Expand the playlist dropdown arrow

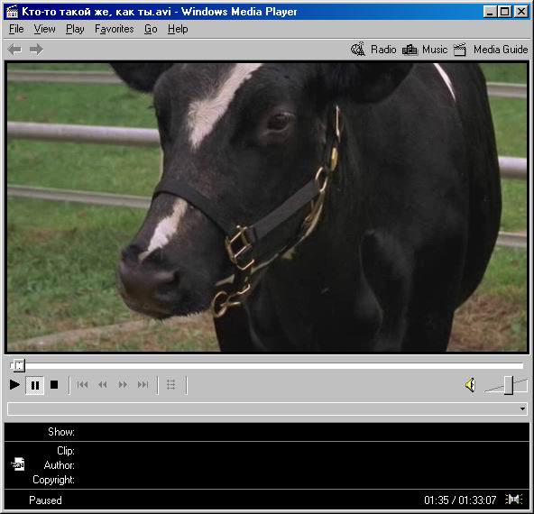coord(522,408)
